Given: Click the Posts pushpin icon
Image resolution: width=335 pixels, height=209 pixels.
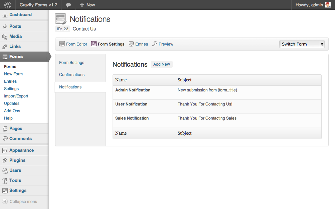Looking at the screenshot, I should click(x=5, y=26).
